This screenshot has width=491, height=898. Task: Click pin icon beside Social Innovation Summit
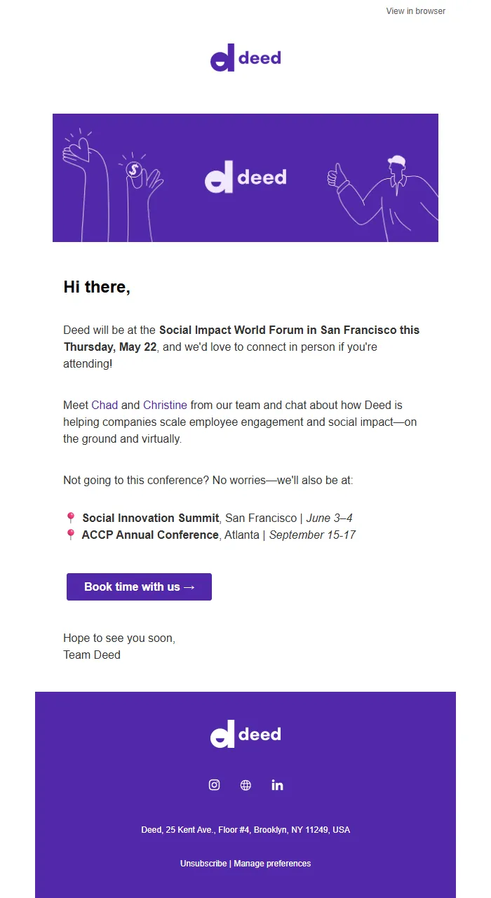point(70,518)
